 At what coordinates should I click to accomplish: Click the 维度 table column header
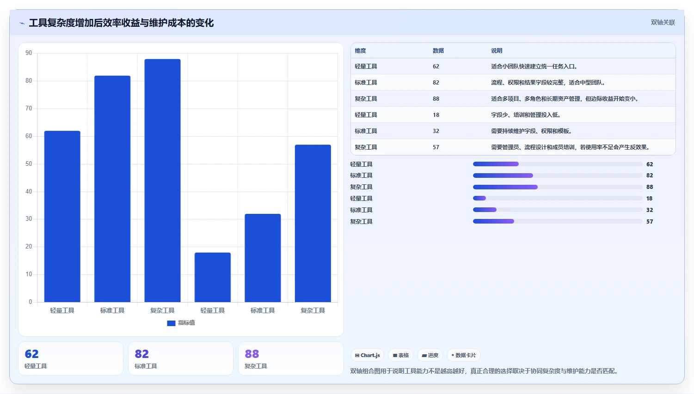[360, 51]
